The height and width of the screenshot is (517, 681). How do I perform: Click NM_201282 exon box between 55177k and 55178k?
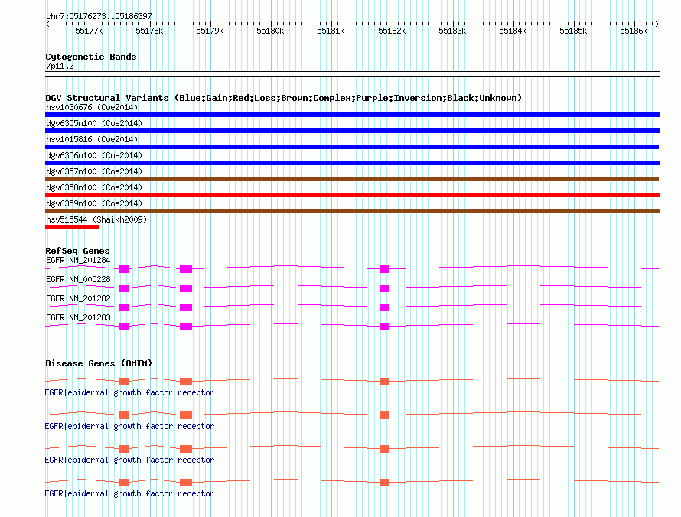(124, 307)
